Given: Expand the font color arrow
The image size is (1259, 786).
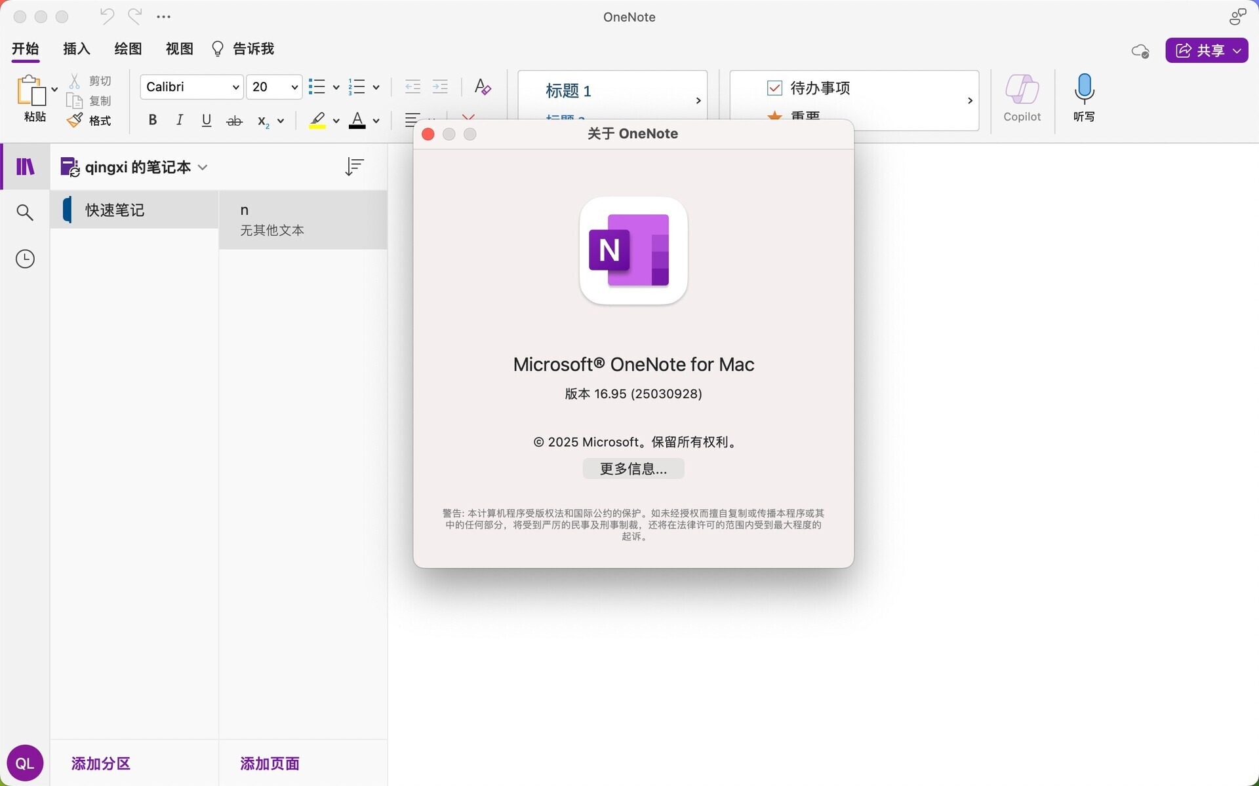Looking at the screenshot, I should [376, 121].
